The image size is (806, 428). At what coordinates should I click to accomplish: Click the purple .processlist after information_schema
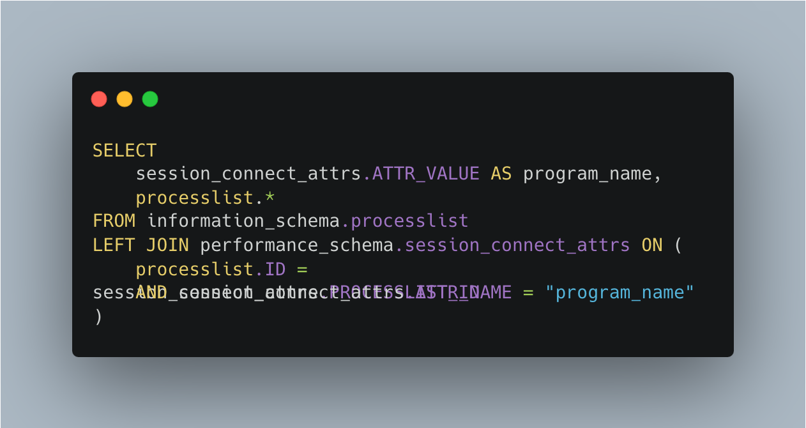pyautogui.click(x=404, y=222)
